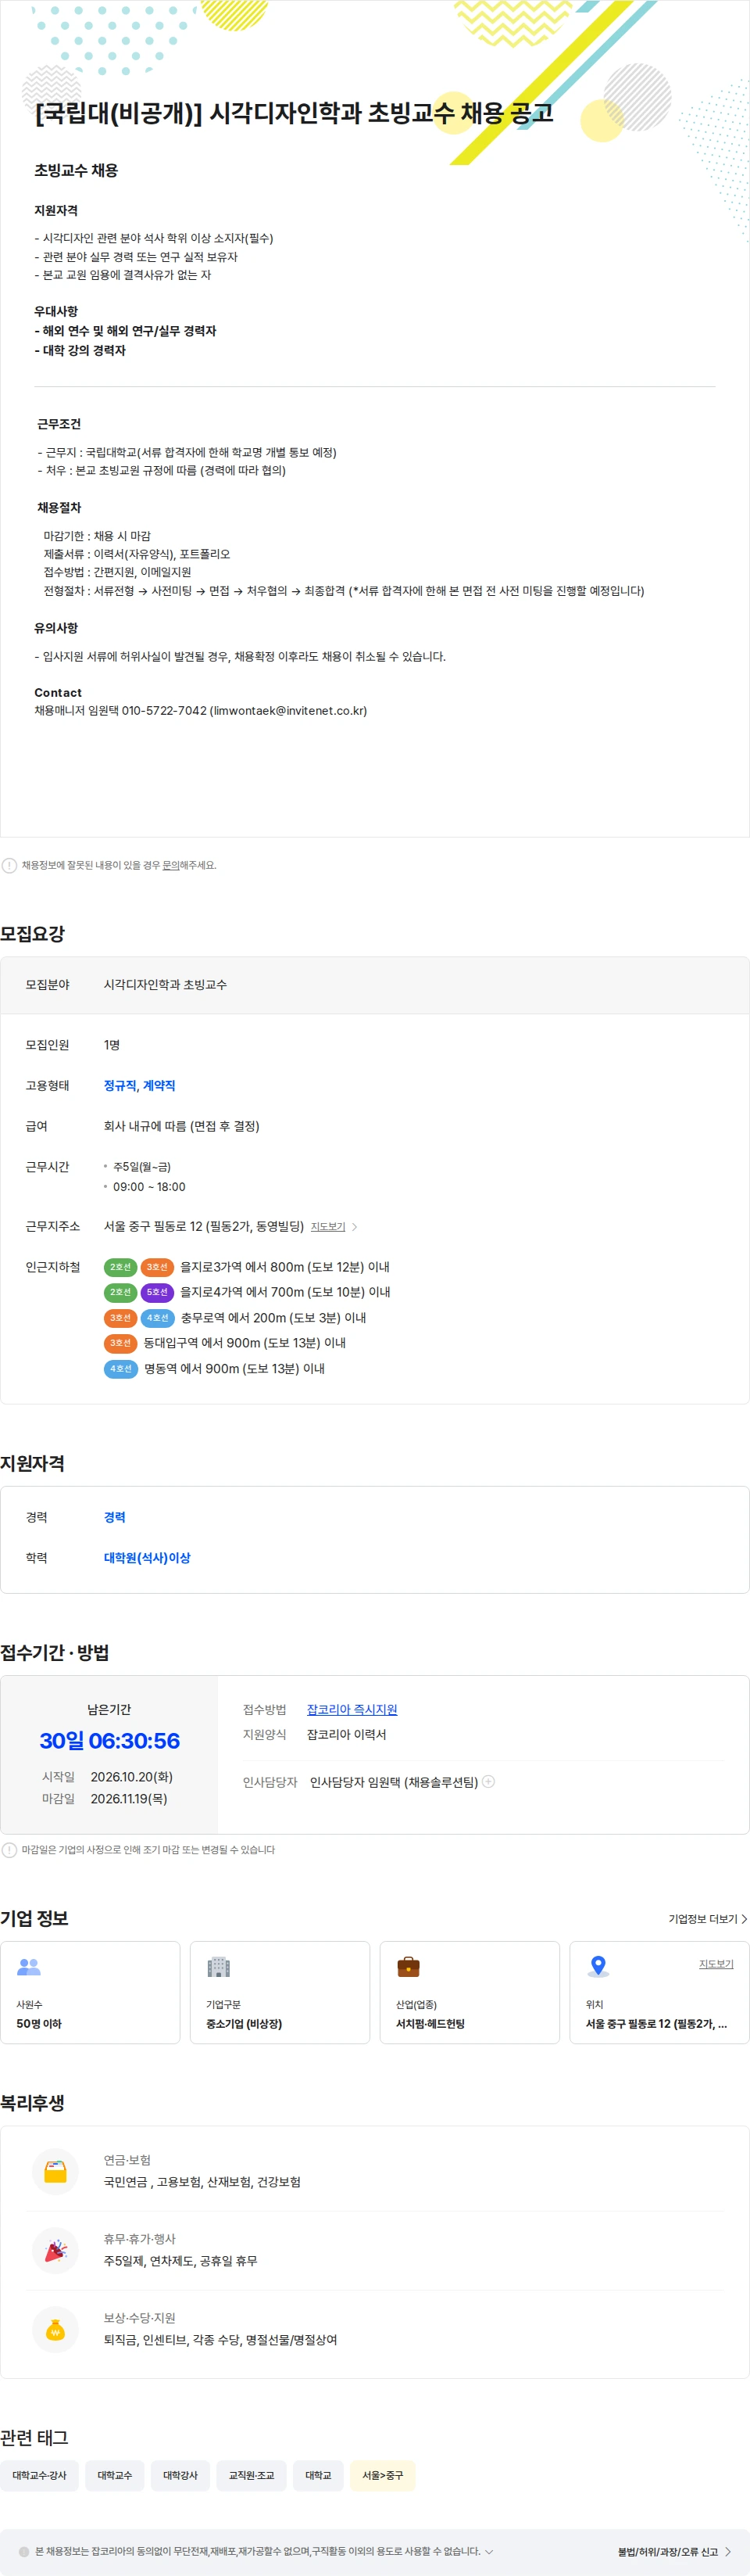Click the arrow after 기업정보 더보기
Viewport: 750px width, 2576px height.
pos(744,1918)
